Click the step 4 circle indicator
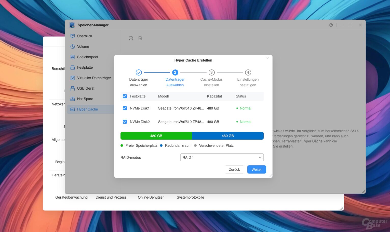 [248, 72]
